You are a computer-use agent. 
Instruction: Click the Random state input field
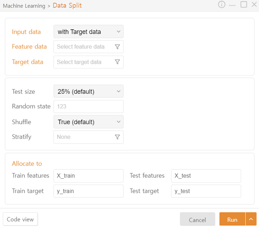click(x=88, y=107)
